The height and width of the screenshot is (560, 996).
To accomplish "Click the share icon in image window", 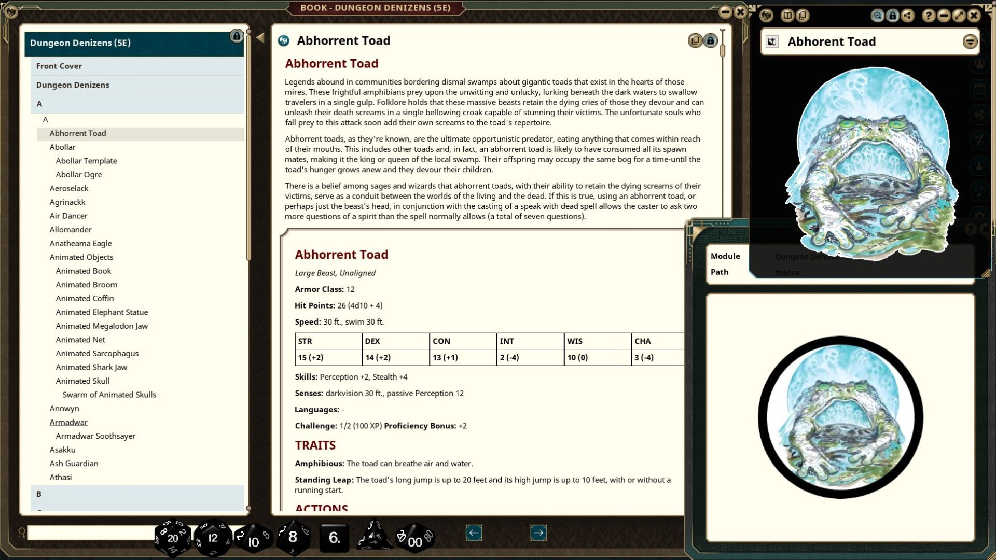I will click(907, 16).
